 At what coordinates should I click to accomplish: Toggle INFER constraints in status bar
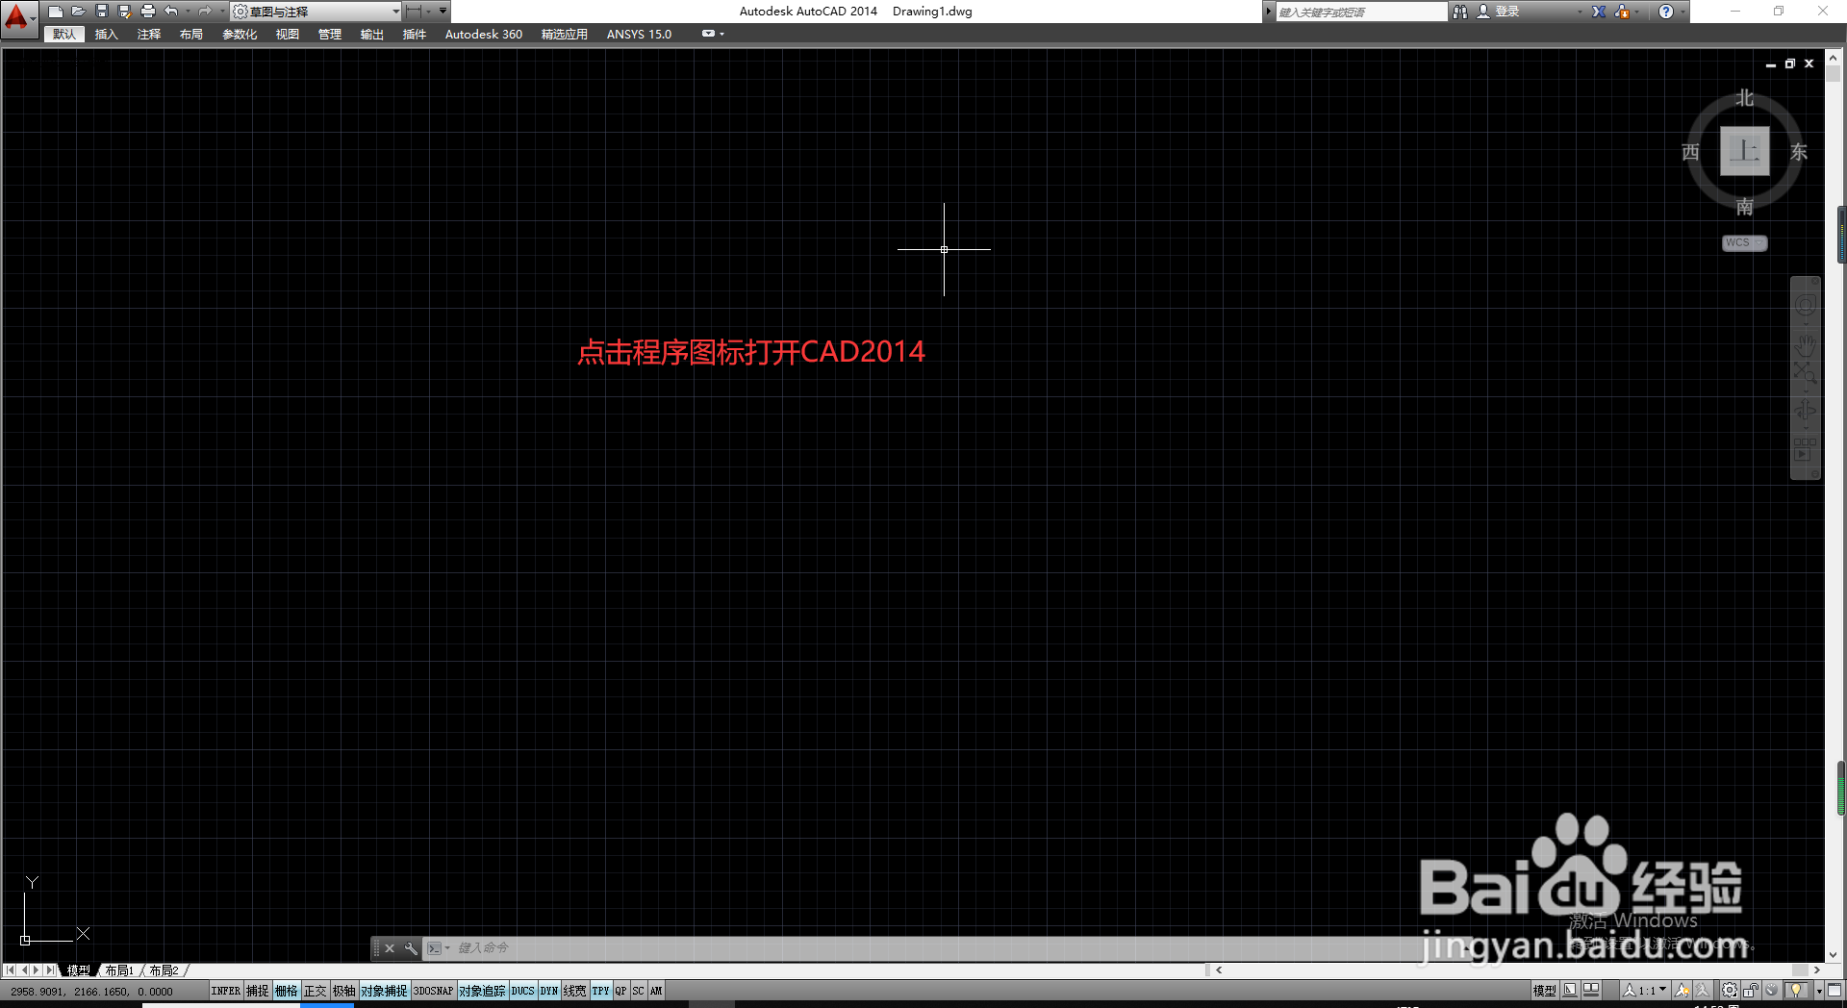226,991
